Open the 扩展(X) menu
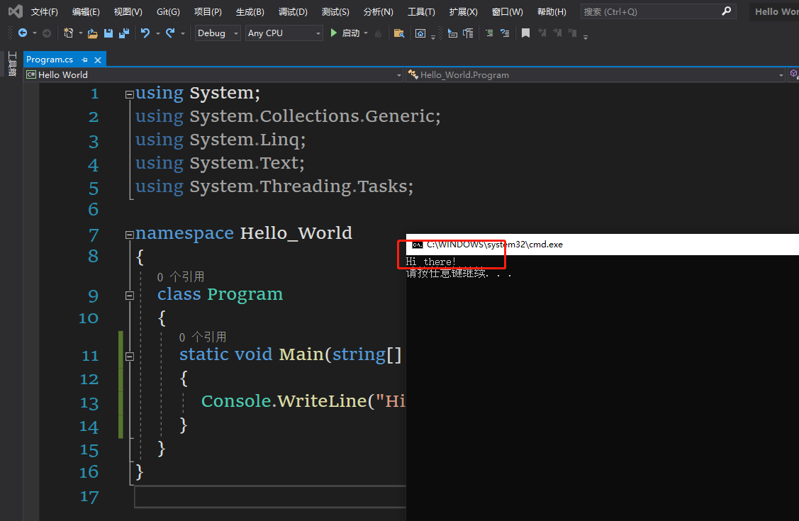 pyautogui.click(x=463, y=12)
